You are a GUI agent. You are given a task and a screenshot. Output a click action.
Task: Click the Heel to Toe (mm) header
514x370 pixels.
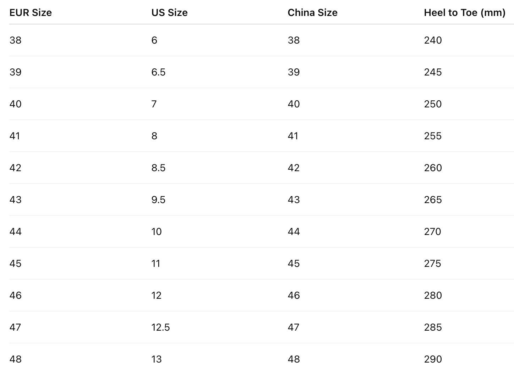pyautogui.click(x=464, y=13)
